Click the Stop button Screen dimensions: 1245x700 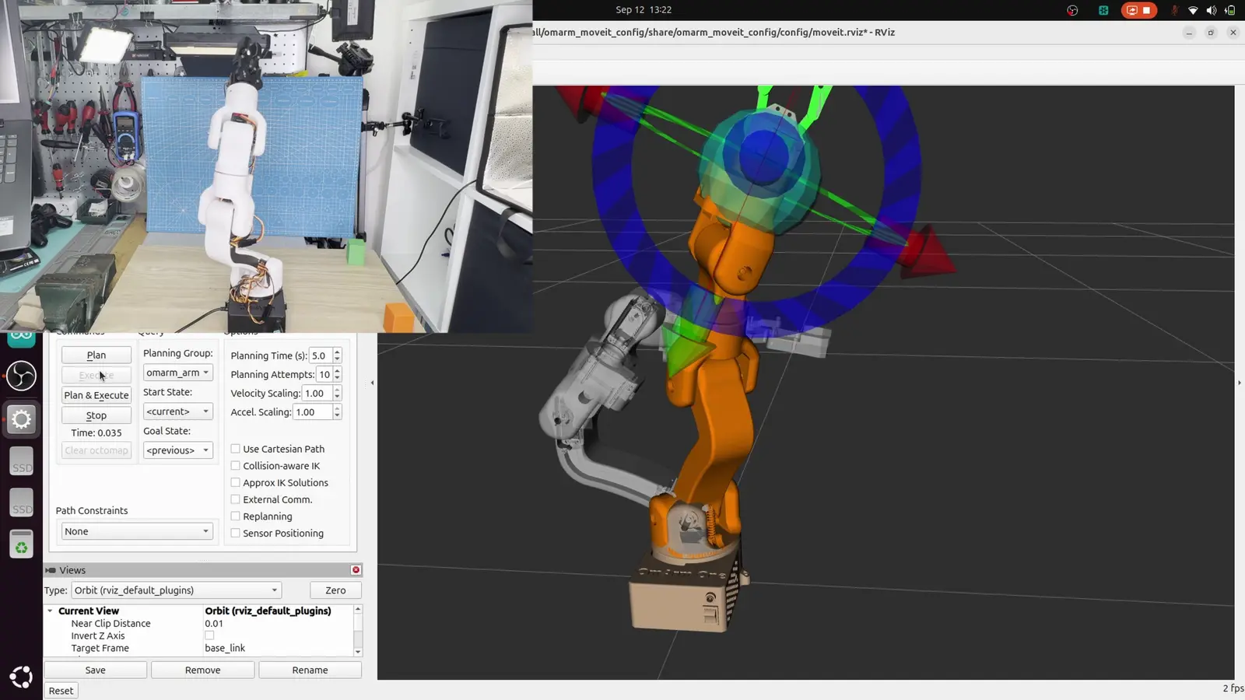point(96,415)
